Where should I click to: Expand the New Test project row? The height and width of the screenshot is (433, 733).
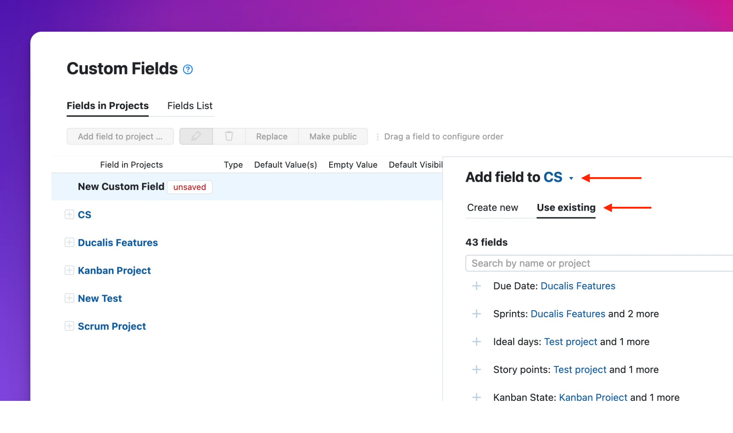(69, 298)
